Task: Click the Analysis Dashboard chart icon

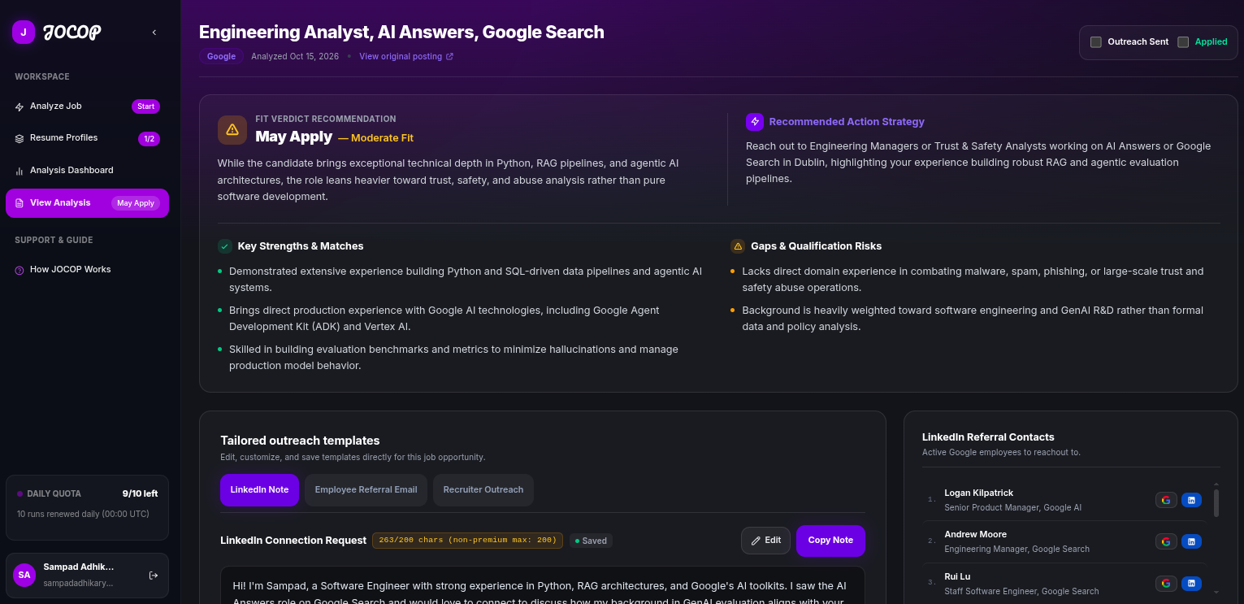Action: click(x=20, y=171)
